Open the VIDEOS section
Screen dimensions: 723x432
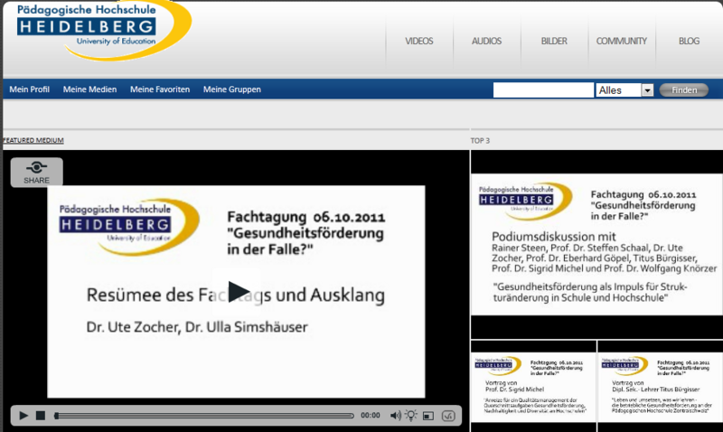pos(418,41)
